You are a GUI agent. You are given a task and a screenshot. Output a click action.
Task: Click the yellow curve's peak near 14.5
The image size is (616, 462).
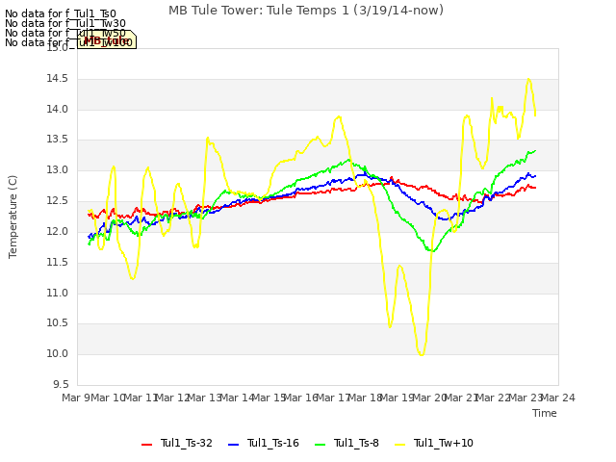[528, 79]
